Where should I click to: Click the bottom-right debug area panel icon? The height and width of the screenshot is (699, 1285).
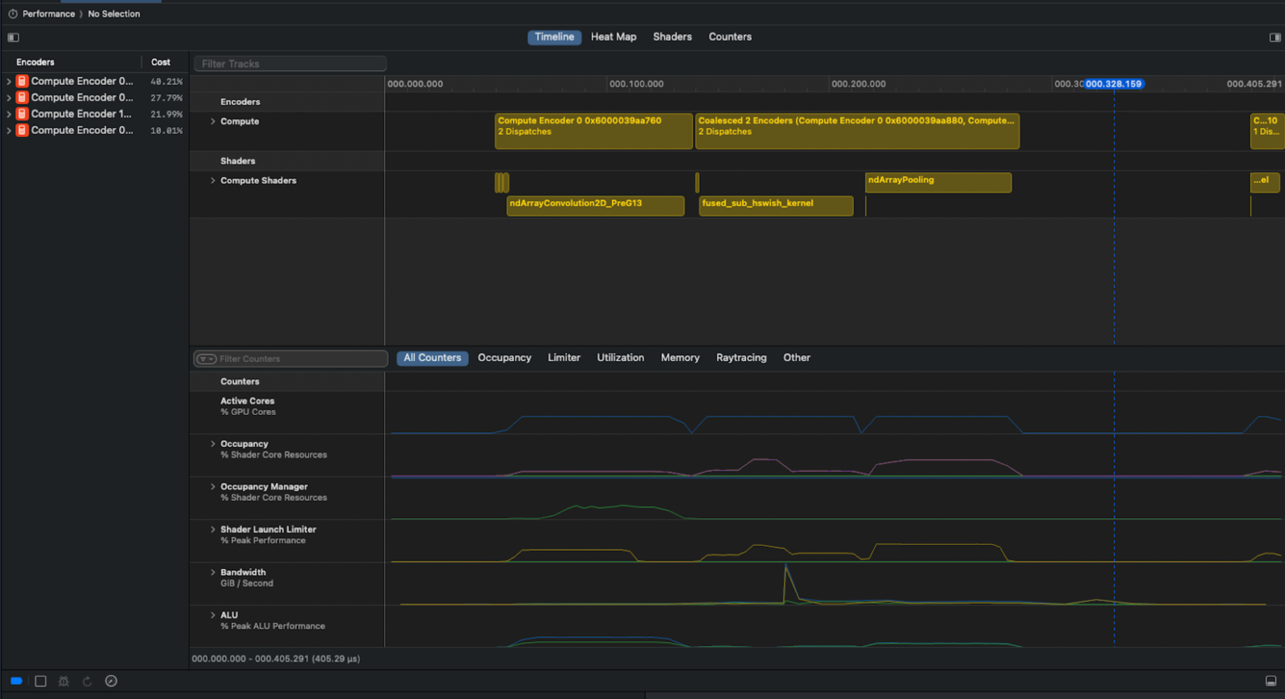coord(1271,681)
